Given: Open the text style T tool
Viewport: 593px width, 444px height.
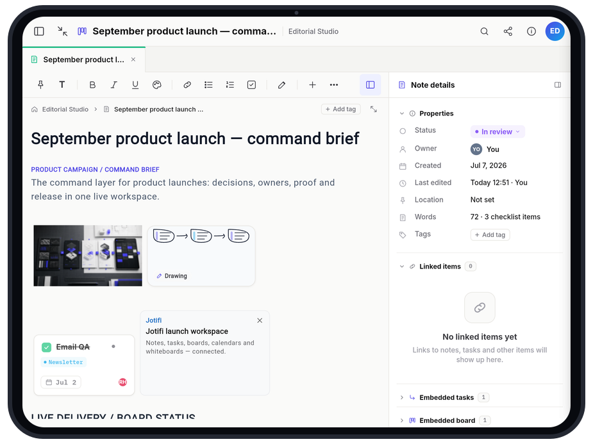Looking at the screenshot, I should [62, 85].
